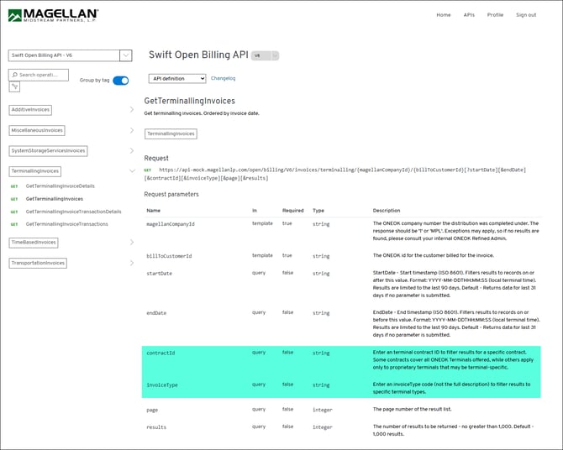Open the API definition dropdown

pyautogui.click(x=177, y=79)
